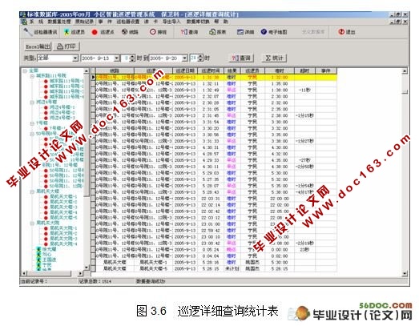This screenshot has width=419, height=326.
Task: Click the 巡逻时间 column header
Action: point(211,70)
